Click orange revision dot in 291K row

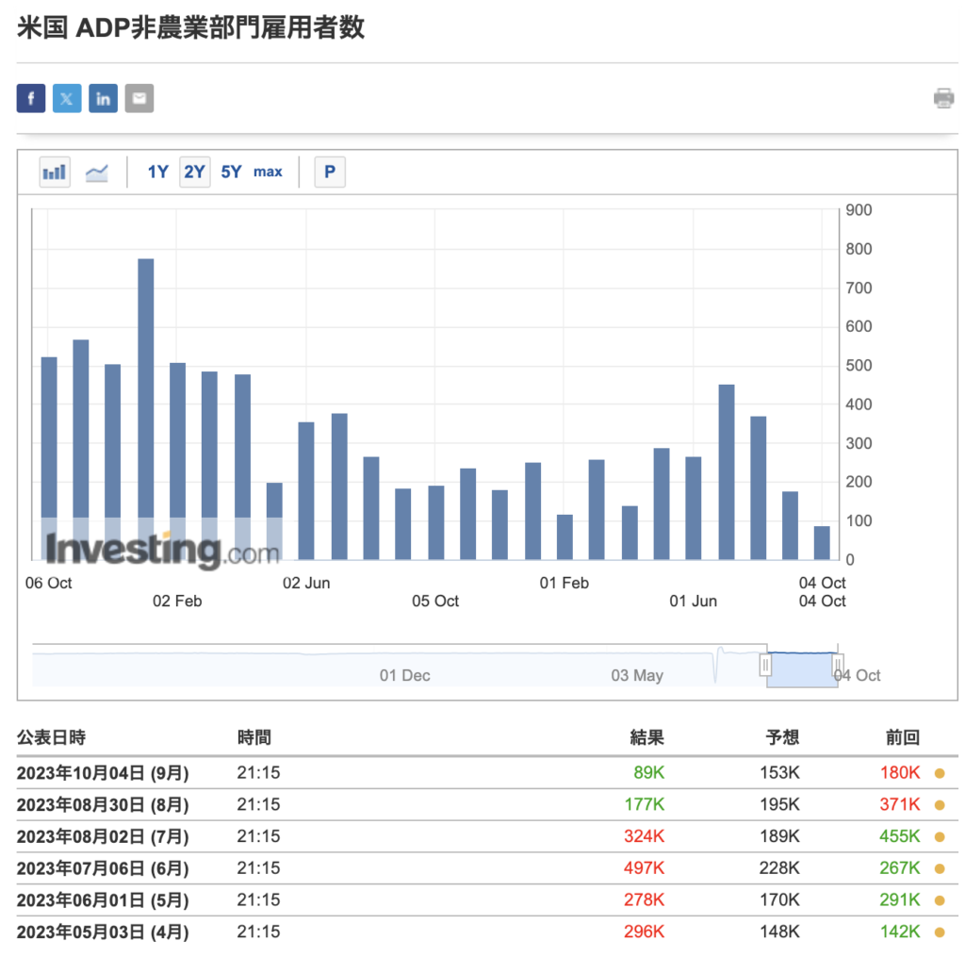940,901
